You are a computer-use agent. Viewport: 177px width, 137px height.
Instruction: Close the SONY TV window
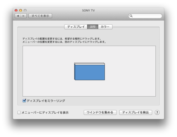[16, 10]
